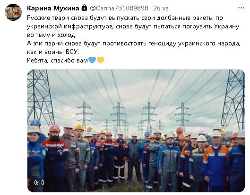This screenshot has height=195, width=250.
Task: Open the tweet's 26 хв timestamp
Action: point(161,9)
